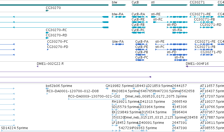
Task: Select transcript CycB-RC
Action: 138,30
